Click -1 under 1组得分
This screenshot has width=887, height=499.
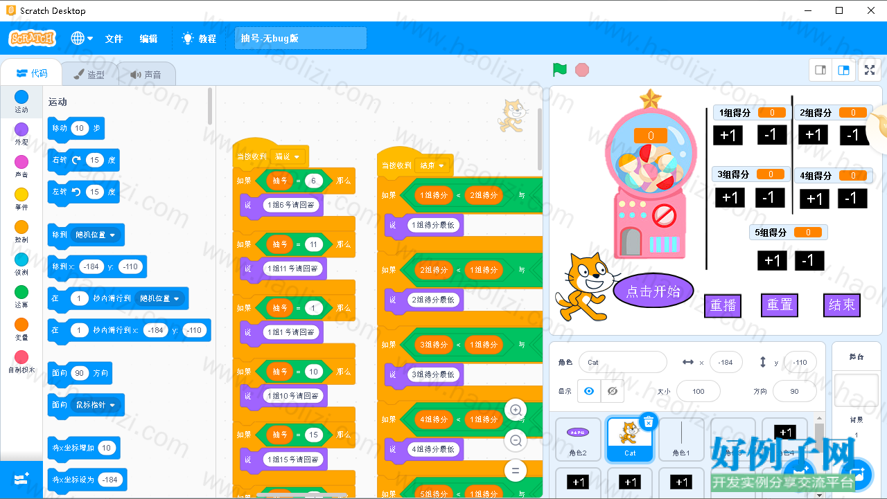[772, 135]
